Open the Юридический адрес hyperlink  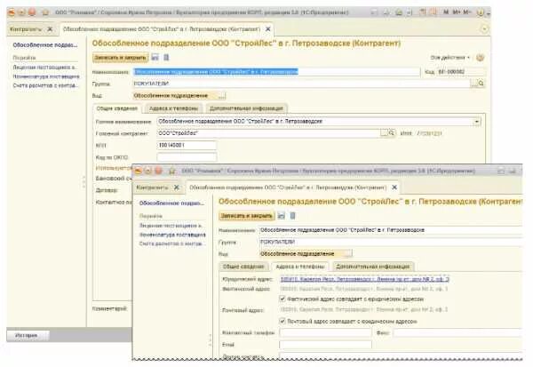coord(365,279)
